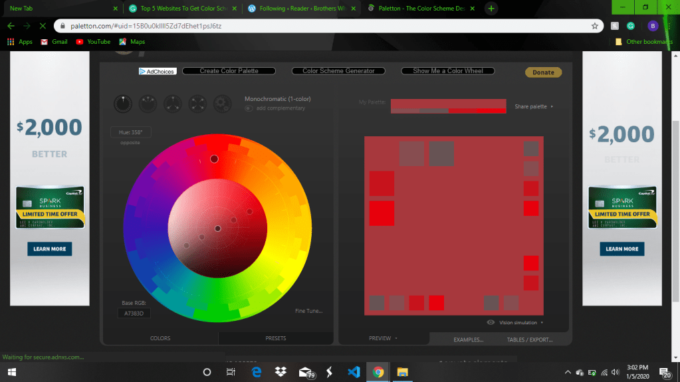This screenshot has width=680, height=382.
Task: Open the Fine Tune link
Action: coord(309,311)
